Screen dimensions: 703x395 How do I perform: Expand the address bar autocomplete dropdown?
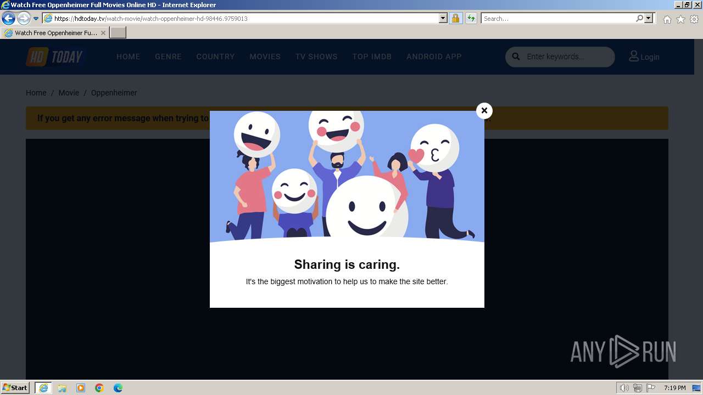click(x=443, y=18)
